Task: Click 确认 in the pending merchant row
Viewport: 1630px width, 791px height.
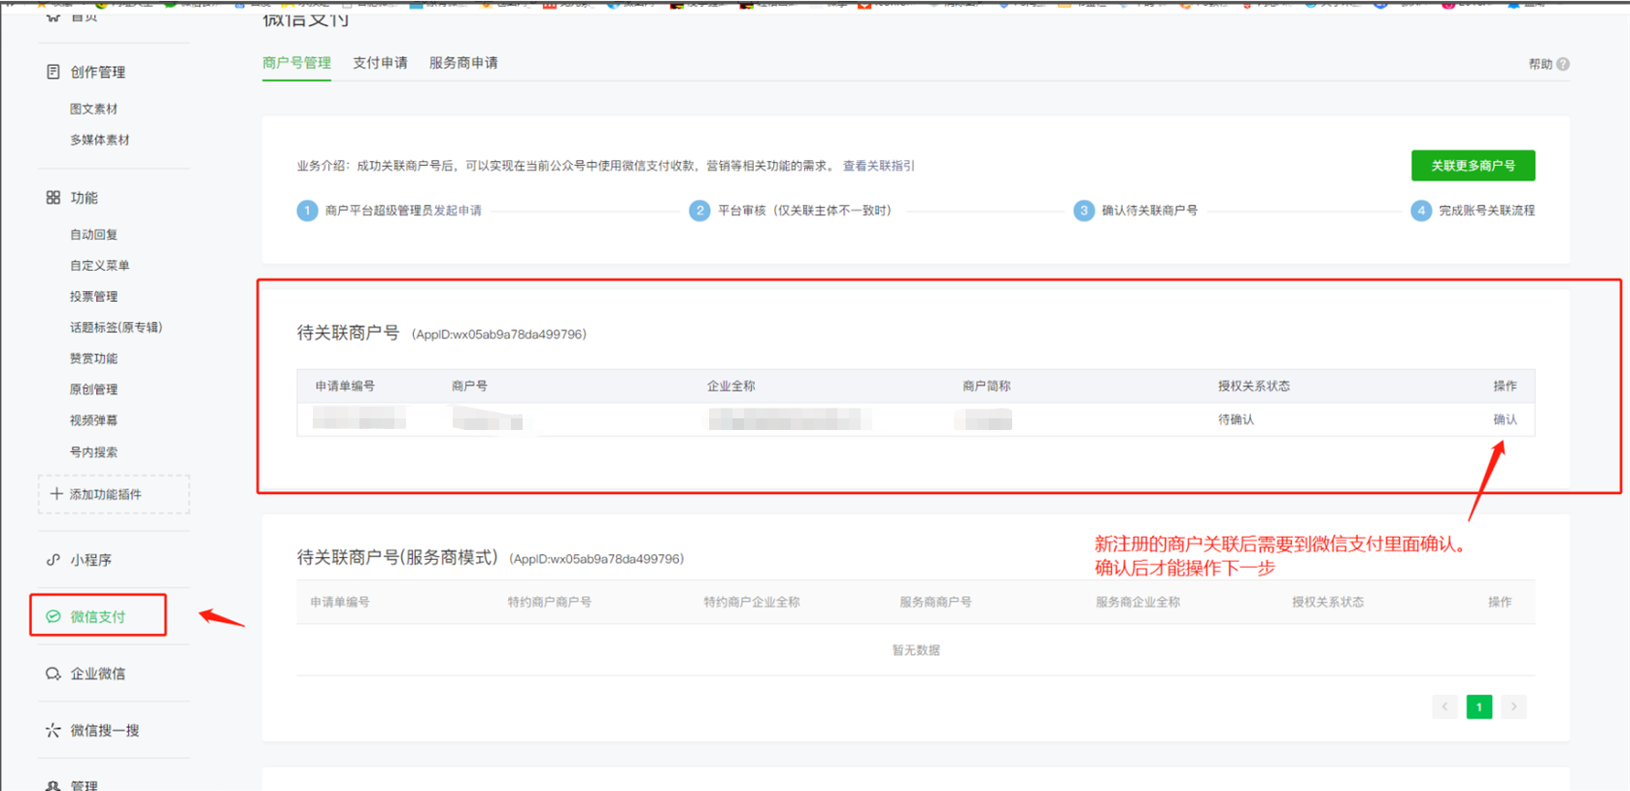Action: (x=1505, y=419)
